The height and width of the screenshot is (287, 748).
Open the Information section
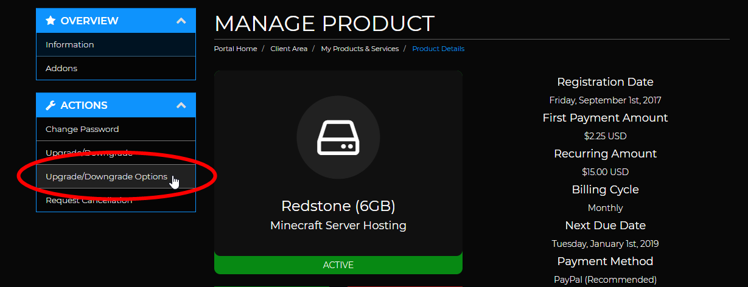pyautogui.click(x=69, y=44)
